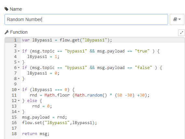Toggle the fold arrow at line 12
This screenshot has height=139, width=185.
click(19, 101)
